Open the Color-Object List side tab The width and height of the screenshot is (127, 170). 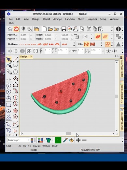[122, 93]
